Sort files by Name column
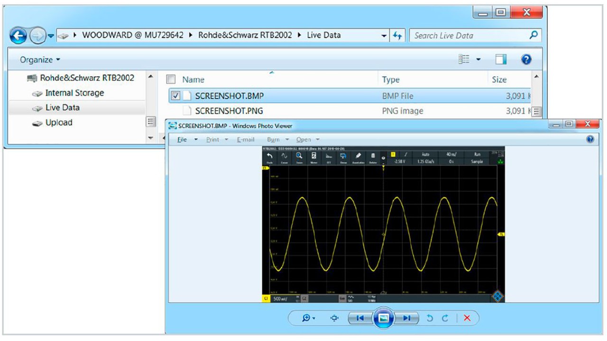607x341 pixels. pyautogui.click(x=193, y=80)
